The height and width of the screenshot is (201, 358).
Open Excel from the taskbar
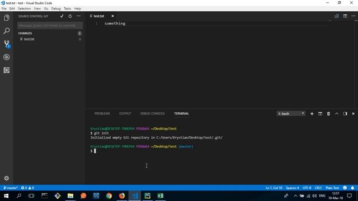click(x=161, y=195)
